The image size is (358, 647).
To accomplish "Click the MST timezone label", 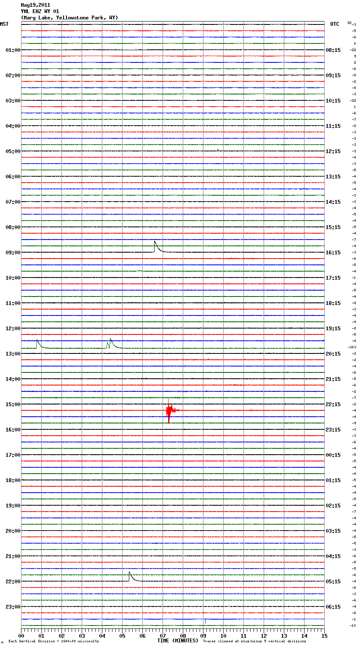I will tap(4, 24).
